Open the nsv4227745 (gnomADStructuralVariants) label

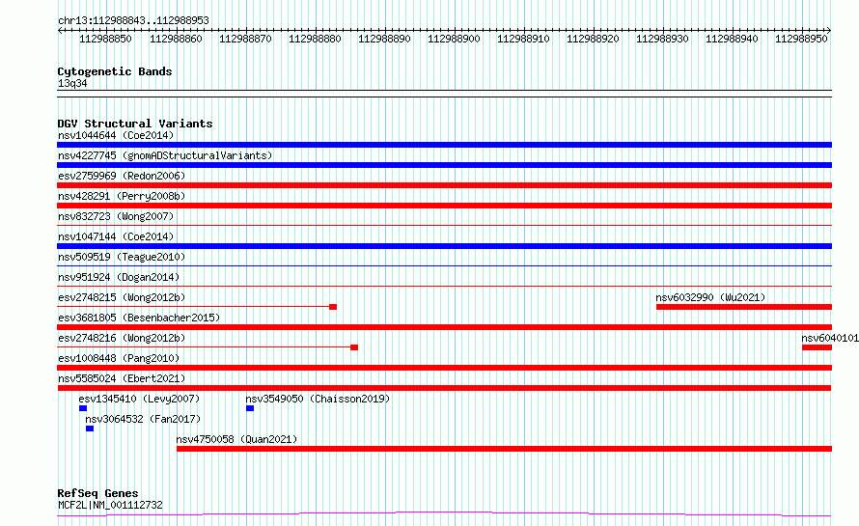(x=165, y=155)
